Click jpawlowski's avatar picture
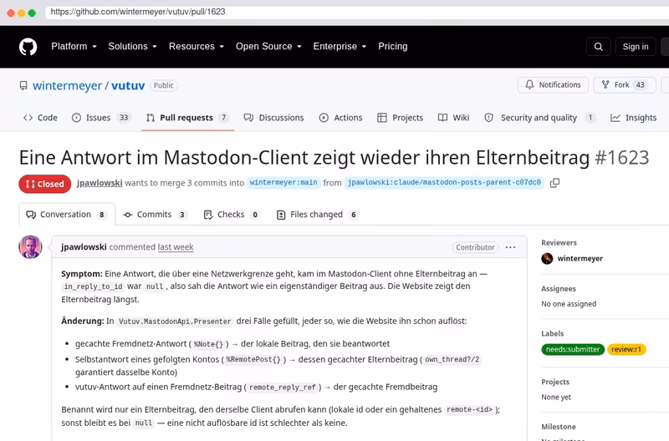669x441 pixels. (30, 246)
